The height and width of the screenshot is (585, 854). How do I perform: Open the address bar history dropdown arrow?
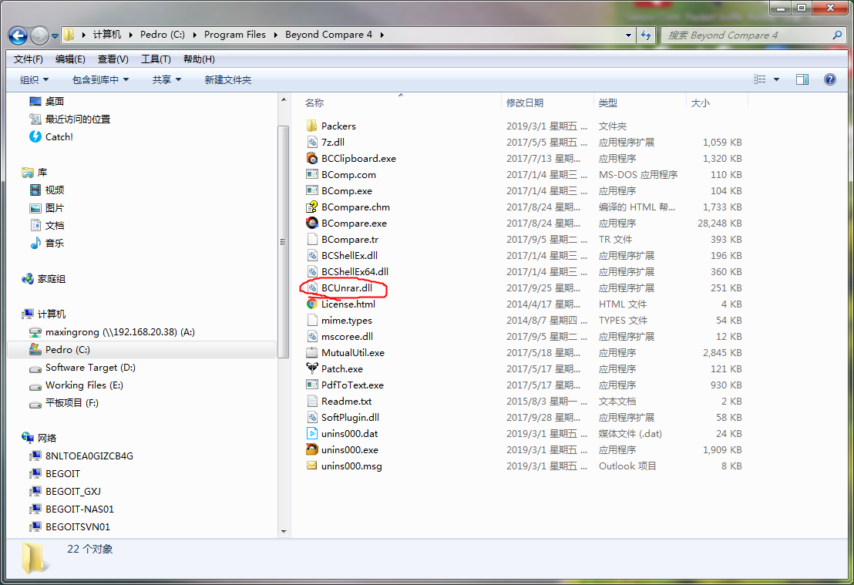tap(628, 35)
